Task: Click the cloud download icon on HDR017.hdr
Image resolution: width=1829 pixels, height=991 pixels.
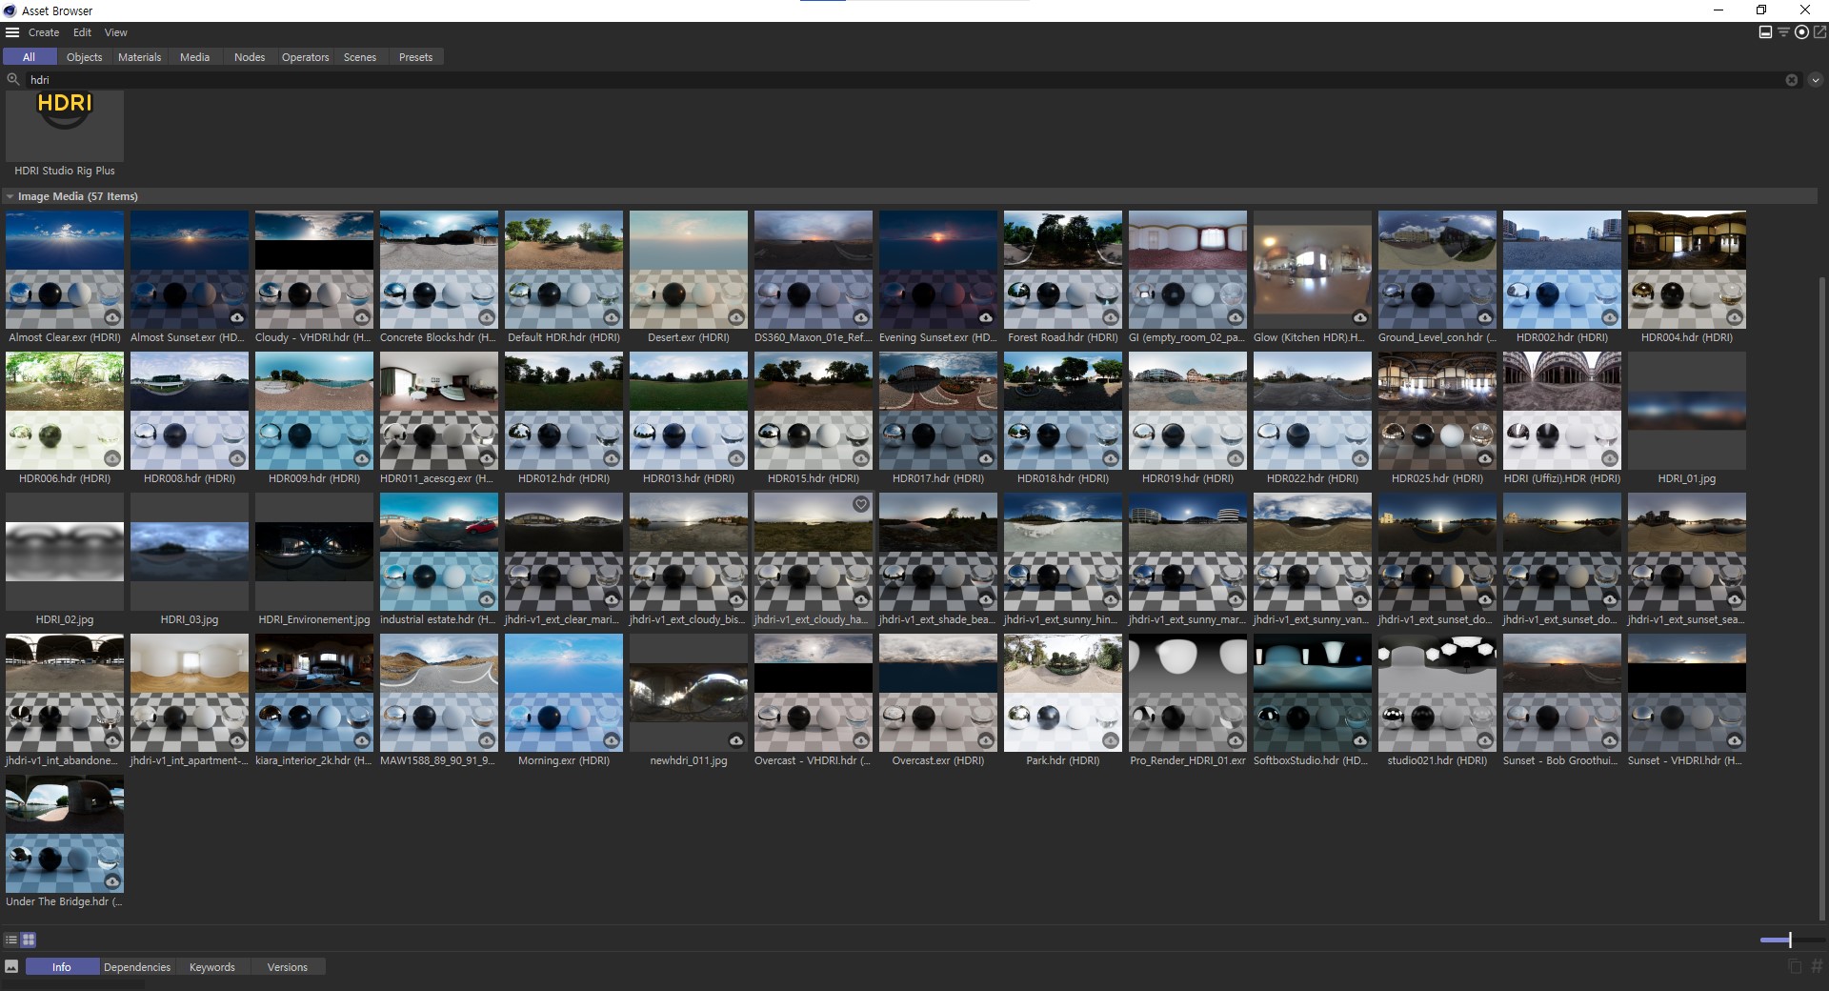Action: tap(986, 458)
